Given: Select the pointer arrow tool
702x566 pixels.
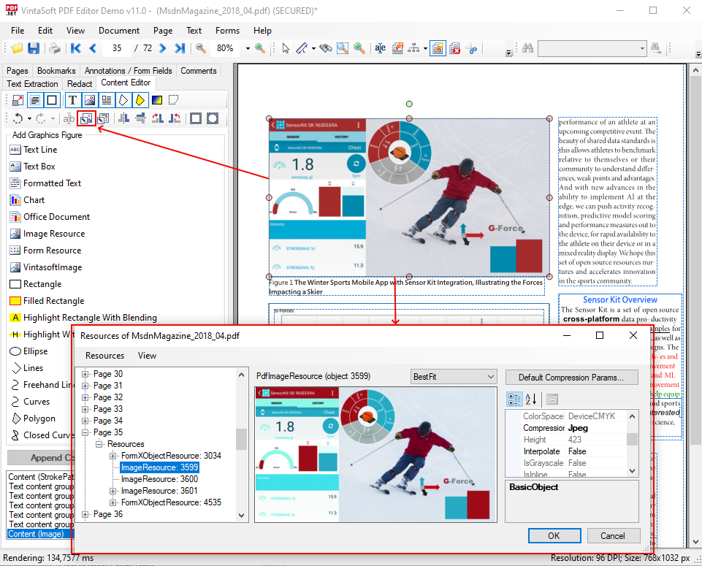Looking at the screenshot, I should [286, 48].
